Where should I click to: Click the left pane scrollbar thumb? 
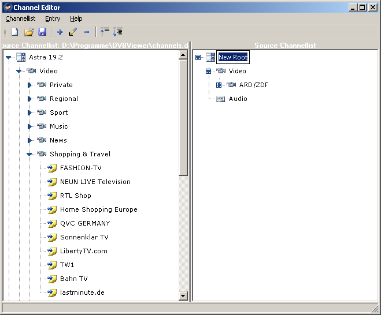point(183,118)
